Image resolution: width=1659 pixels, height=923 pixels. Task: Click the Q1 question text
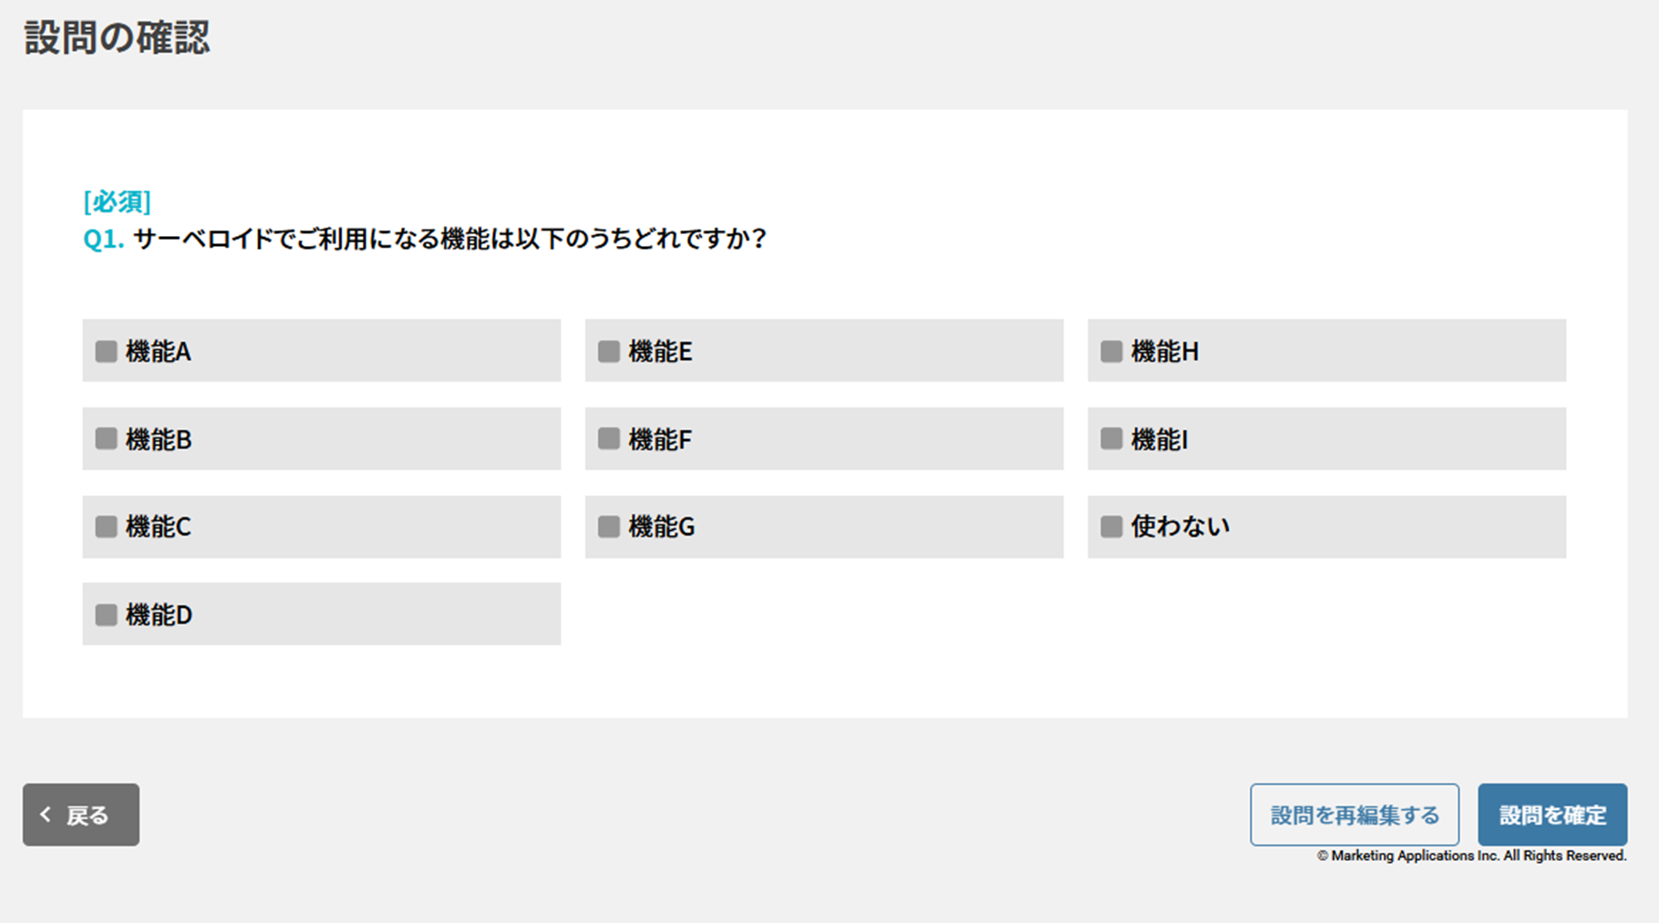coord(448,239)
